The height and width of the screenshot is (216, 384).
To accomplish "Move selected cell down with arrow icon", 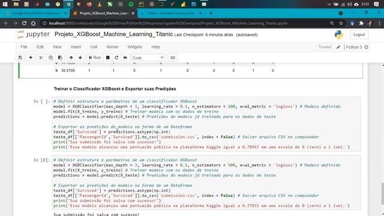I will tap(80, 58).
